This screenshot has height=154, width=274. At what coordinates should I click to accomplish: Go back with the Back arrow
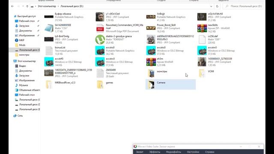click(x=12, y=6)
